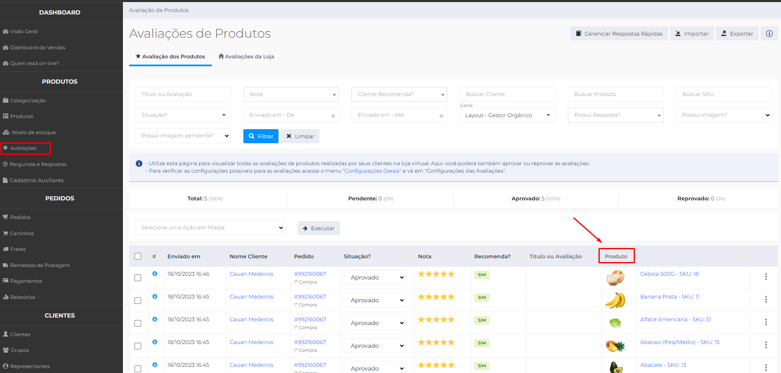Click the Importar button
Image resolution: width=781 pixels, height=373 pixels.
[x=692, y=34]
